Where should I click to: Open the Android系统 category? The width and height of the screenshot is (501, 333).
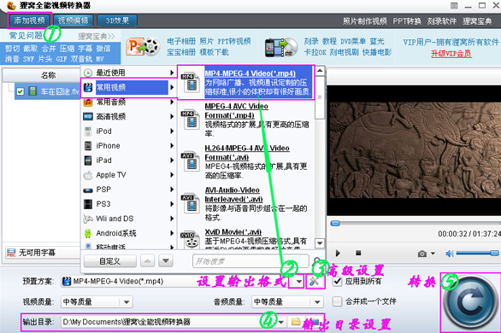pos(129,233)
